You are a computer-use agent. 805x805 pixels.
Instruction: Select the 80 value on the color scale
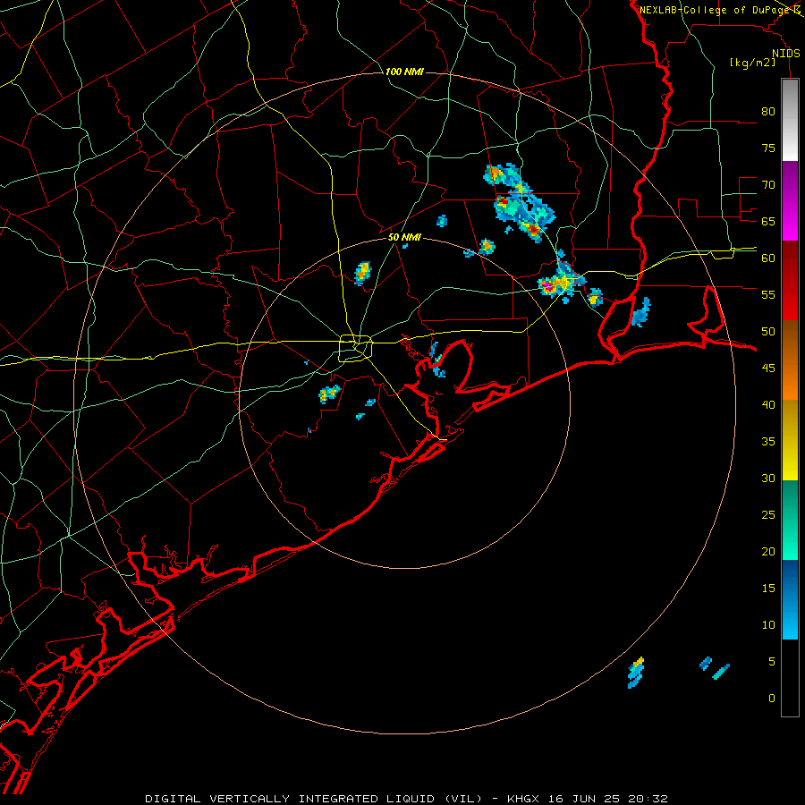click(x=768, y=112)
